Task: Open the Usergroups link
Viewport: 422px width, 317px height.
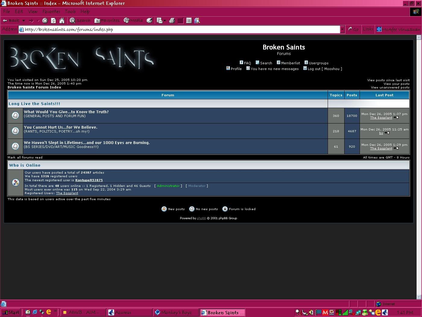Action: [x=316, y=63]
